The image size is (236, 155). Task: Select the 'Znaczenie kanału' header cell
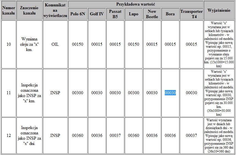coord(29,10)
